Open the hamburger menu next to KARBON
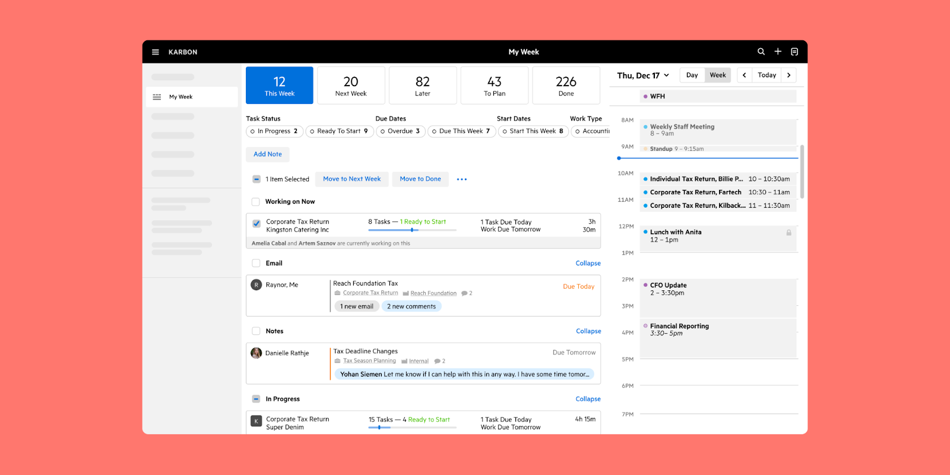This screenshot has width=950, height=475. 156,52
